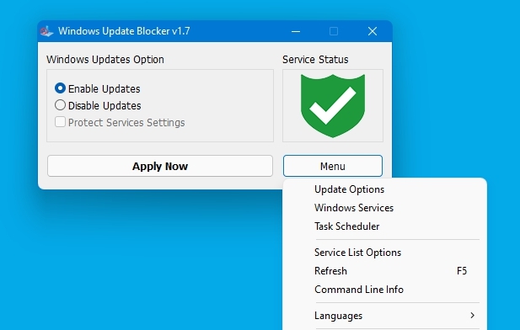Expand the Languages submenu
This screenshot has height=330, width=520.
384,316
